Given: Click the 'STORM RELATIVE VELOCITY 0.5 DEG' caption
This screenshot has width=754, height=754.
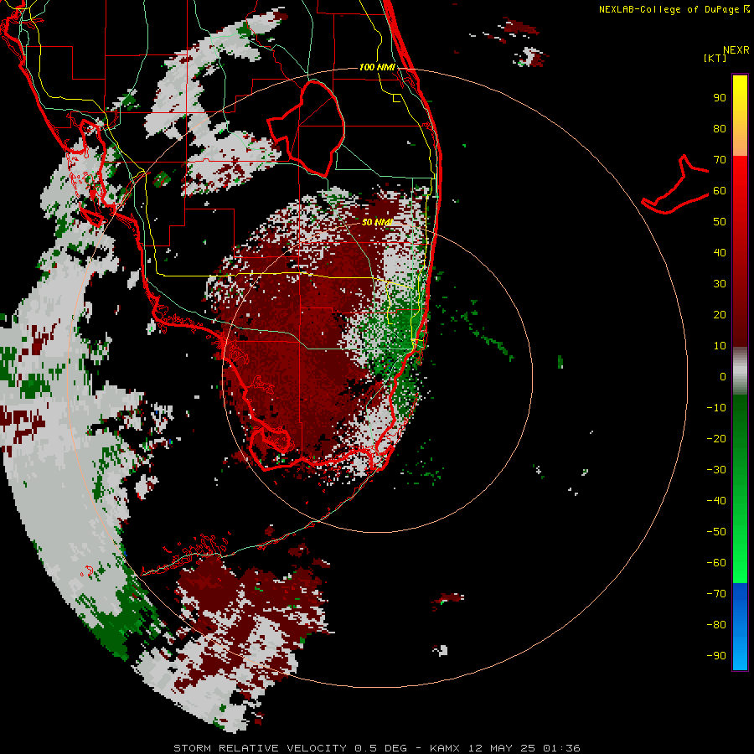Looking at the screenshot, I should 290,748.
